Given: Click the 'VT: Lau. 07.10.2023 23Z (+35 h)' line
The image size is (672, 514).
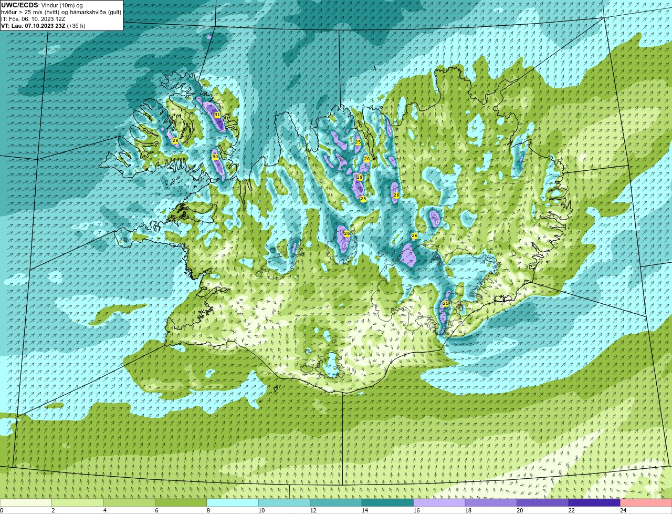Looking at the screenshot, I should click(43, 26).
